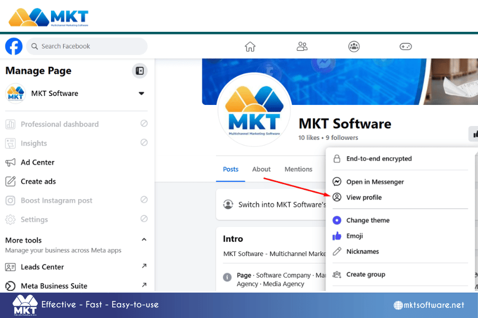This screenshot has width=478, height=318.
Task: Click the Insights icon in sidebar
Action: coord(11,143)
